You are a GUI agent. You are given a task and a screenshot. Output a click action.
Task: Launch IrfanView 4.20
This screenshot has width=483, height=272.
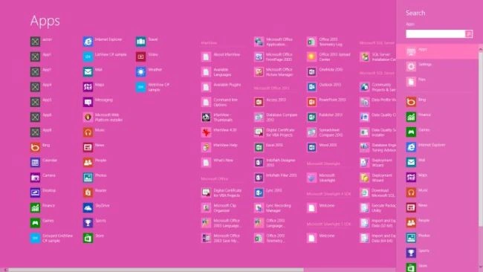(x=219, y=132)
